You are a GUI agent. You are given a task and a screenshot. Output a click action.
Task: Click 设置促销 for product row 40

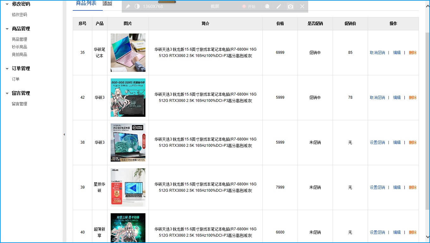[378, 233]
